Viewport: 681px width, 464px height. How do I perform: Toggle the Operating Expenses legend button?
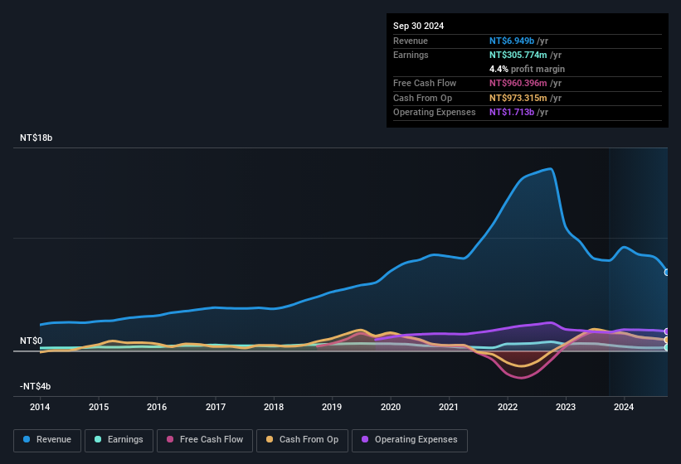410,440
